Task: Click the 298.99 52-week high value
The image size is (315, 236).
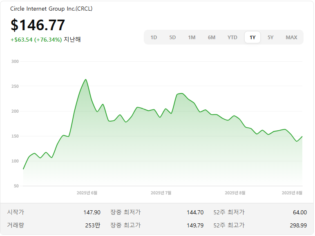Action: [298, 225]
